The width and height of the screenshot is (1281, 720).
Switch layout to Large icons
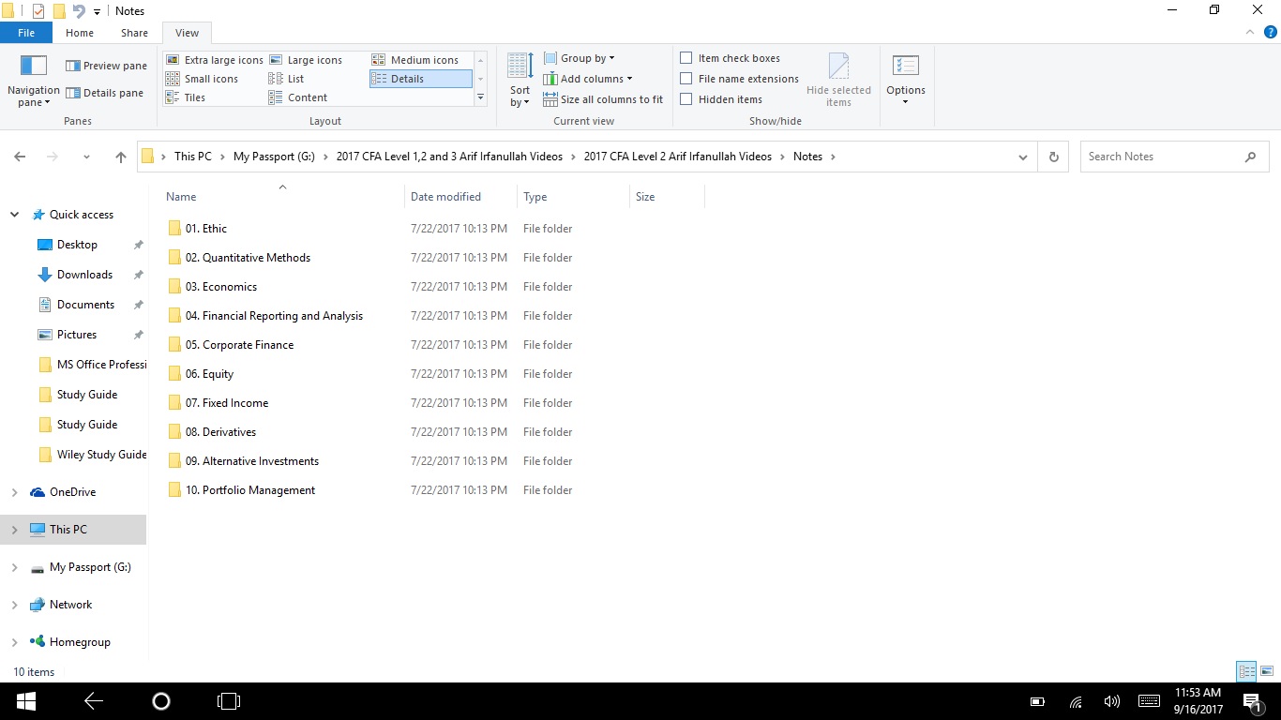305,60
